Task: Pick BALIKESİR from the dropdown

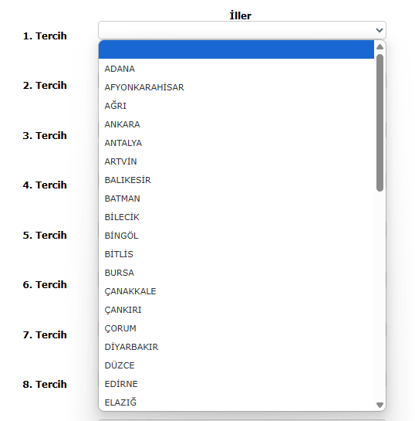Action: pos(236,180)
